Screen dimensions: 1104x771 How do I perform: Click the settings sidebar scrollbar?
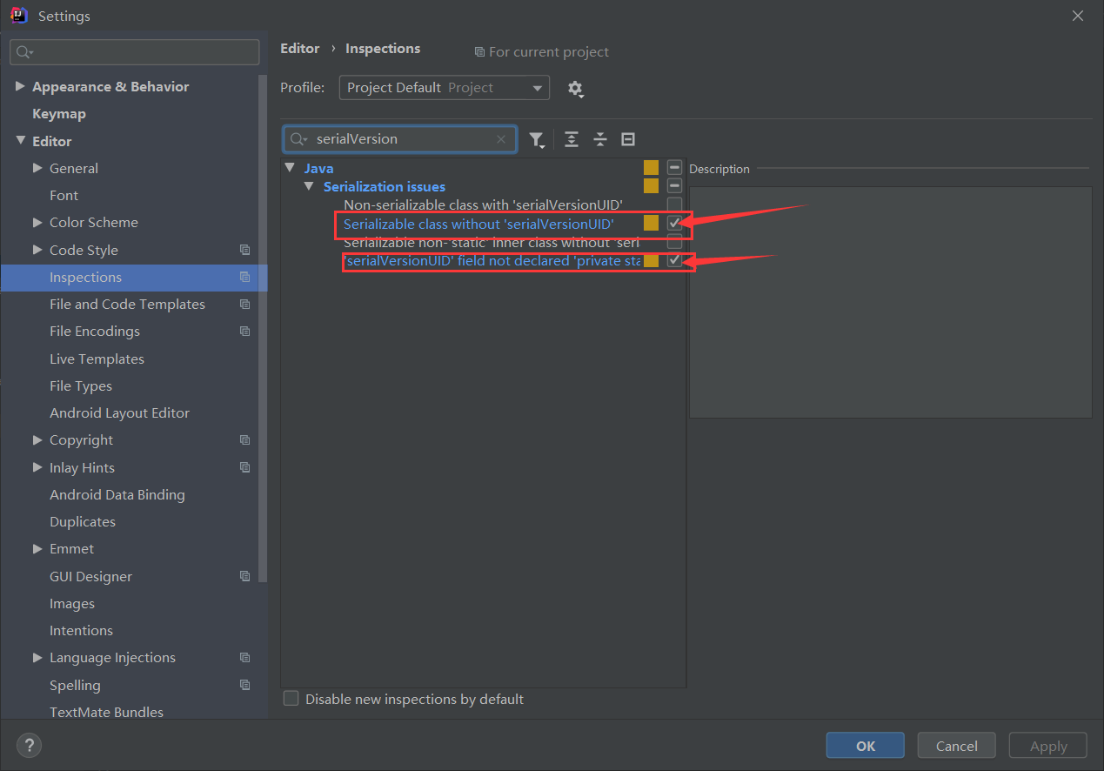point(264,329)
